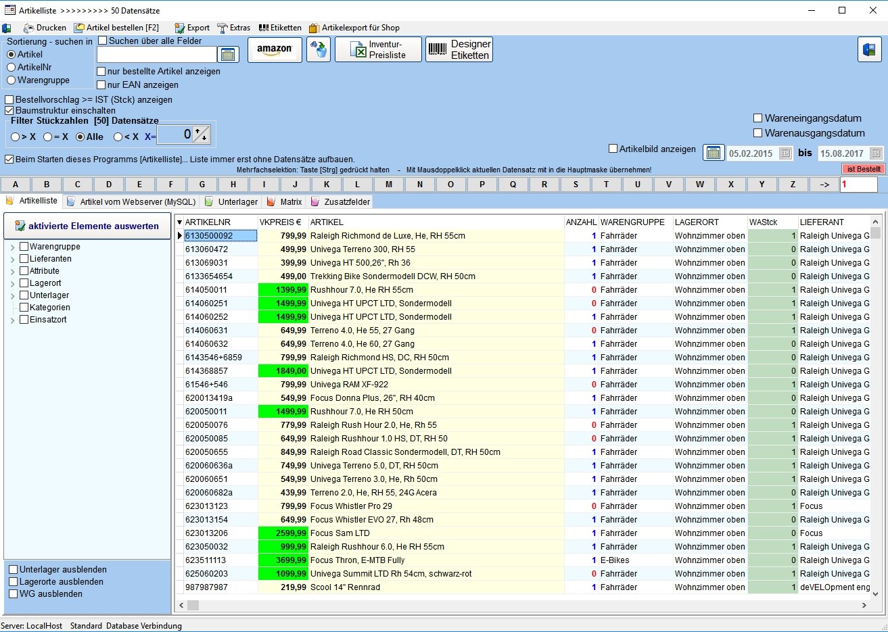Screen dimensions: 888x632
Task: Click the red 'ist Bestellt' legend swatch
Action: point(863,169)
